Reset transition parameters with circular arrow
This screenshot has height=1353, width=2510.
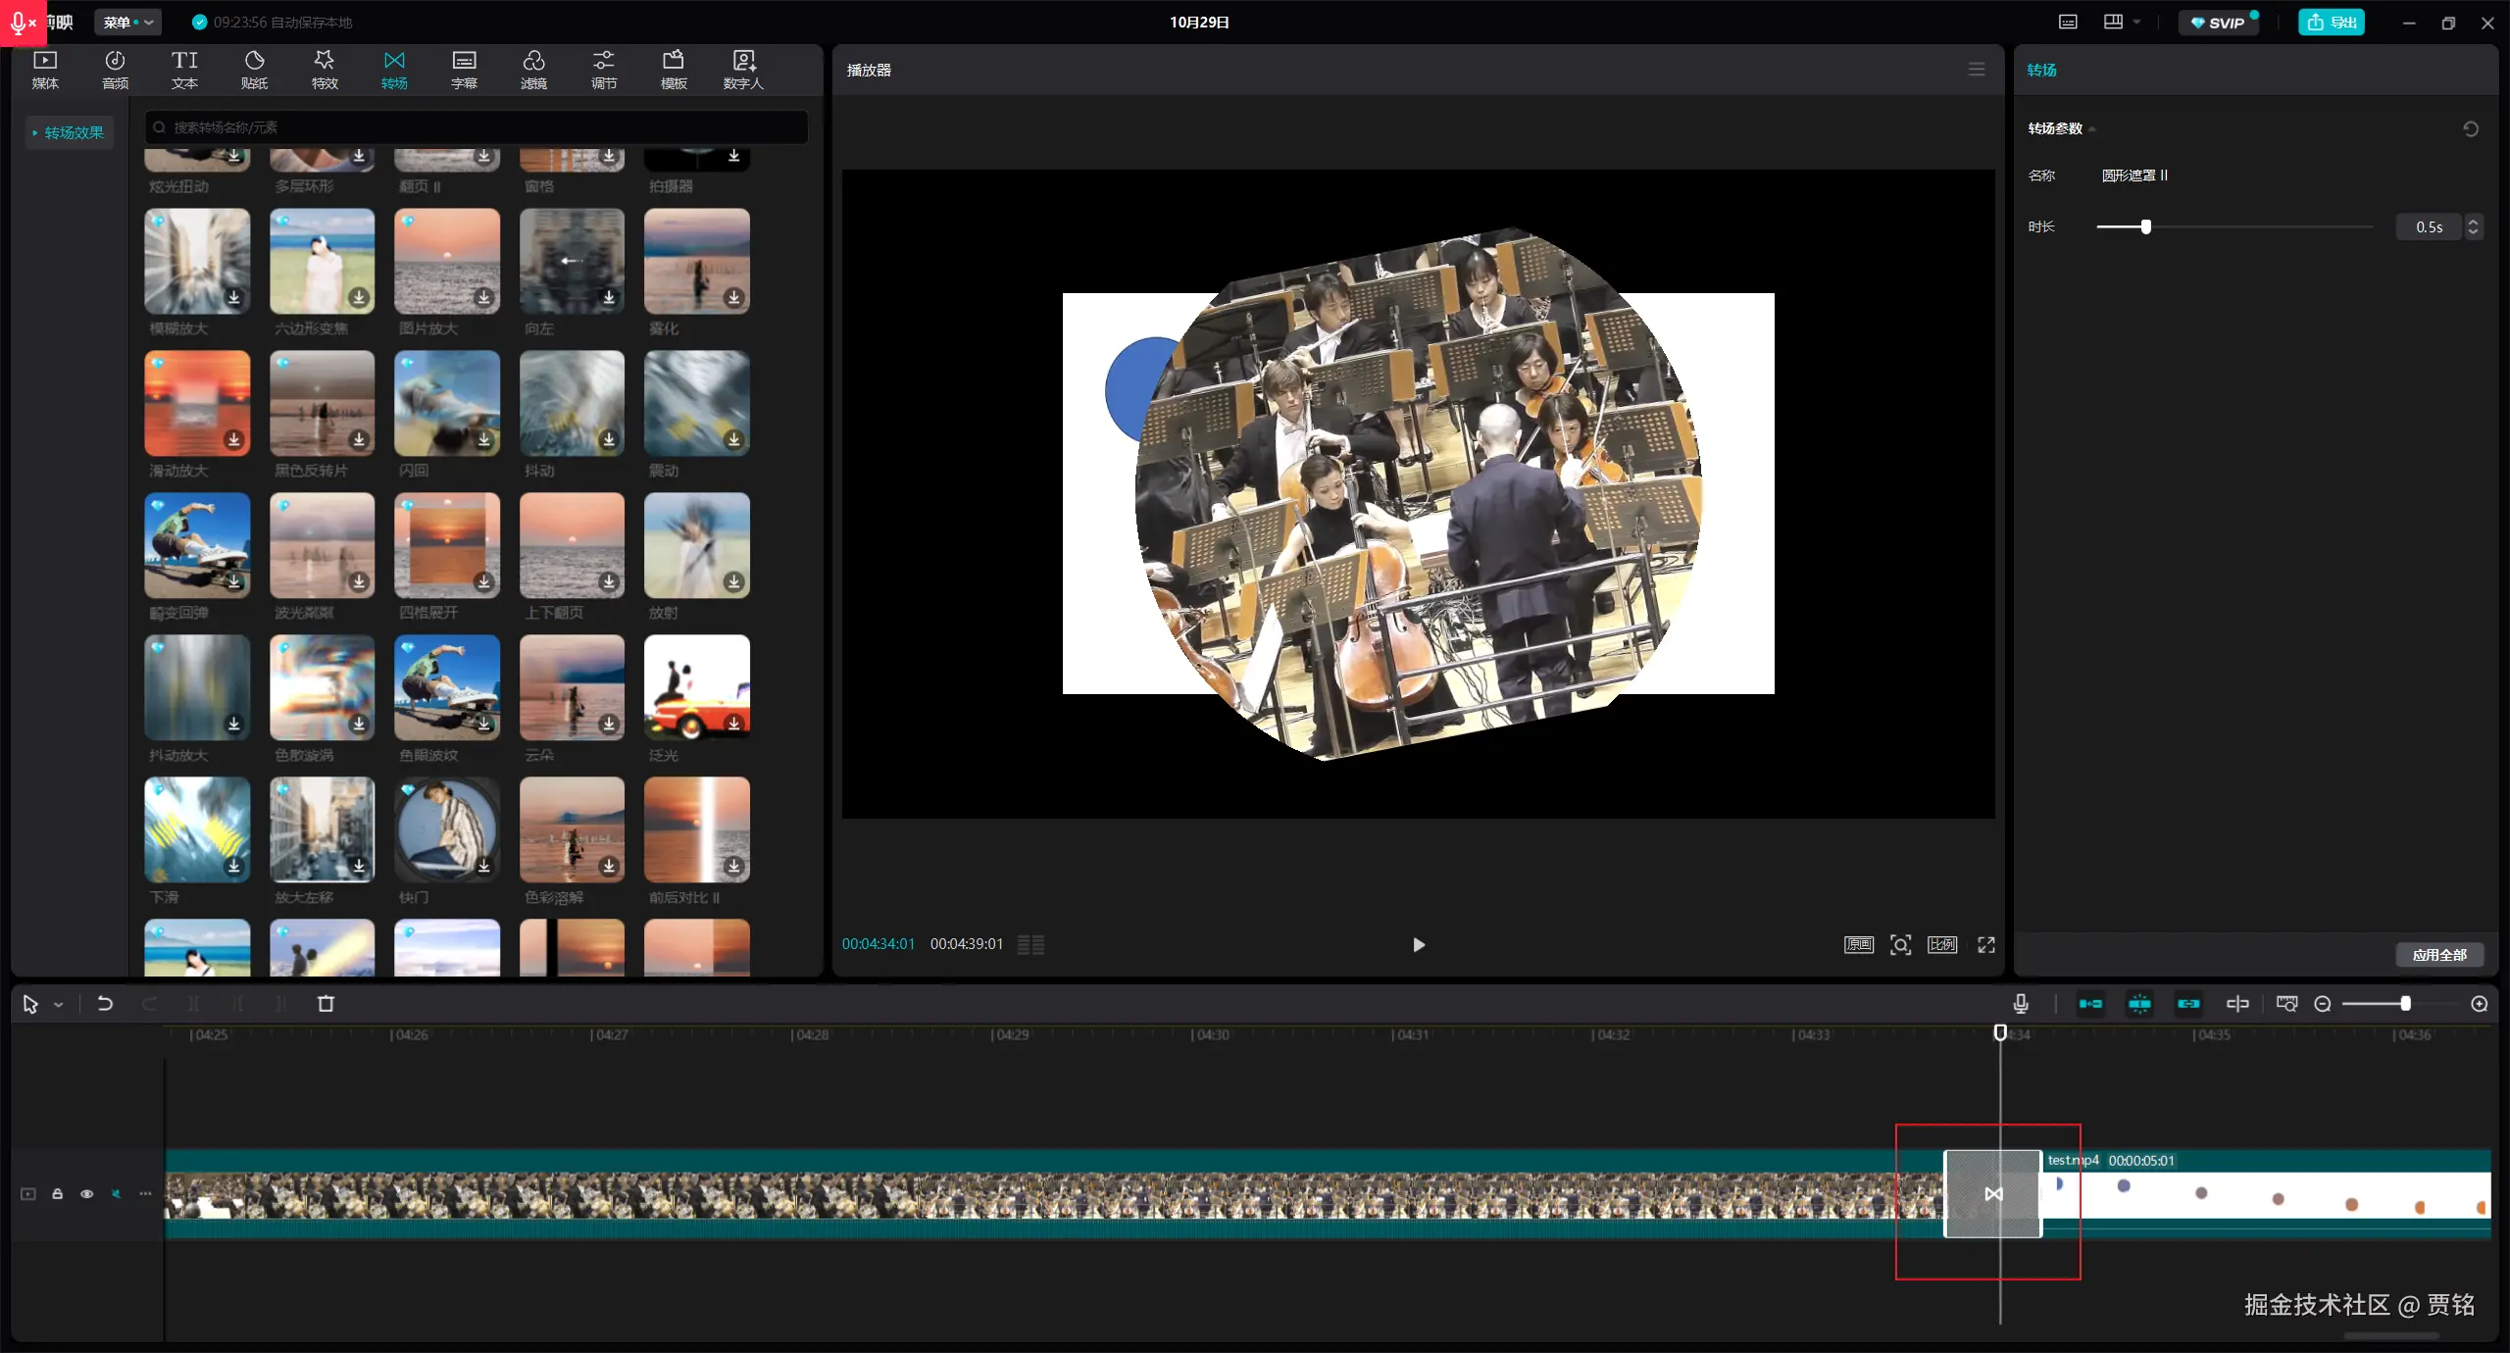click(x=2471, y=128)
